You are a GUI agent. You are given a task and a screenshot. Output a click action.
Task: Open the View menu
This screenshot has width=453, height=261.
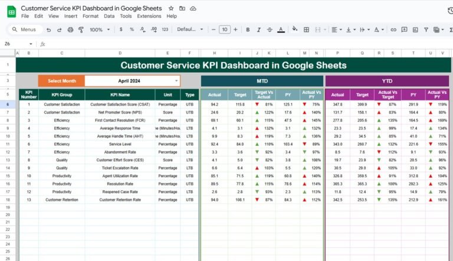tap(54, 16)
